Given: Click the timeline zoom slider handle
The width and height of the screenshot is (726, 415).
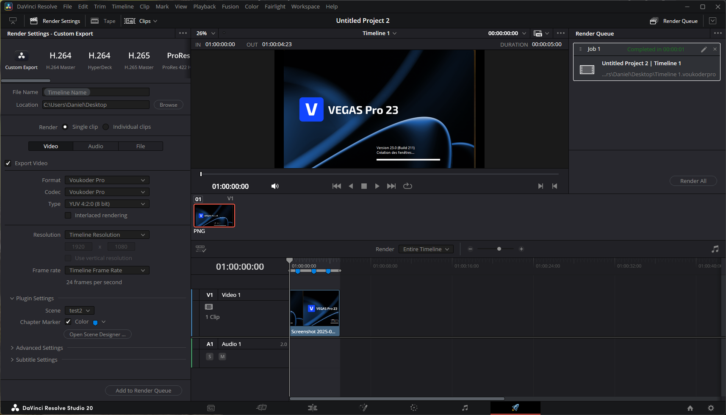Looking at the screenshot, I should click(x=499, y=249).
